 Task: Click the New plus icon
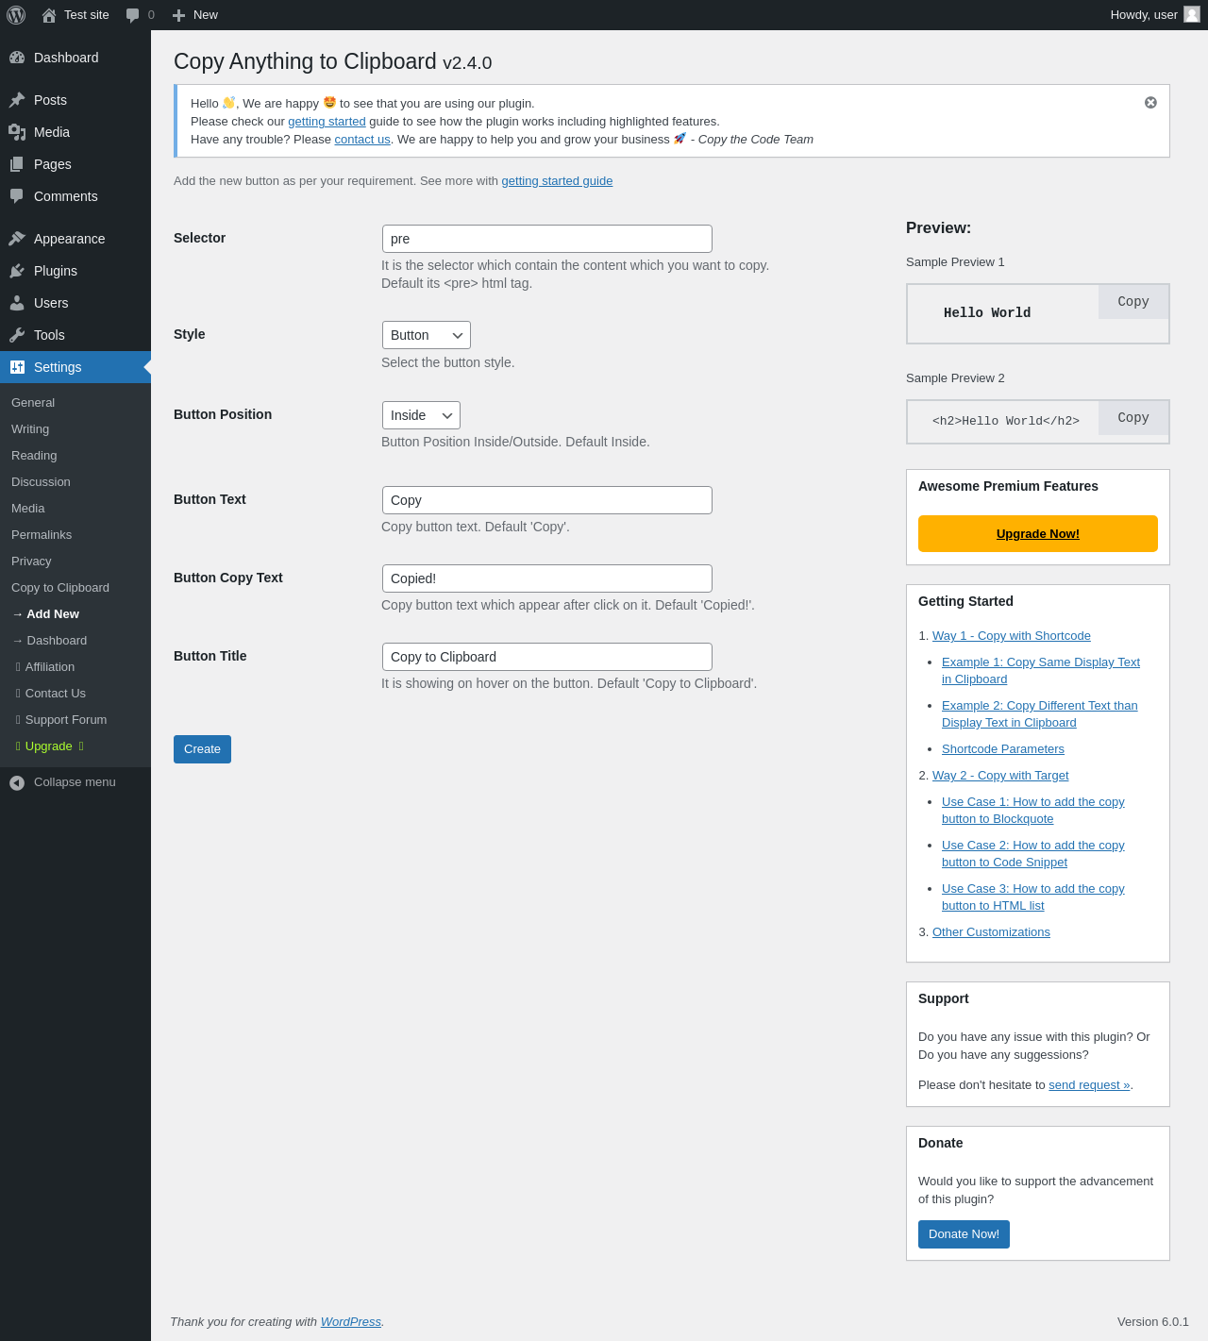[178, 15]
